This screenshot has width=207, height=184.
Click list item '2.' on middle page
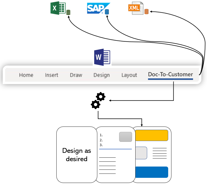point(101,140)
